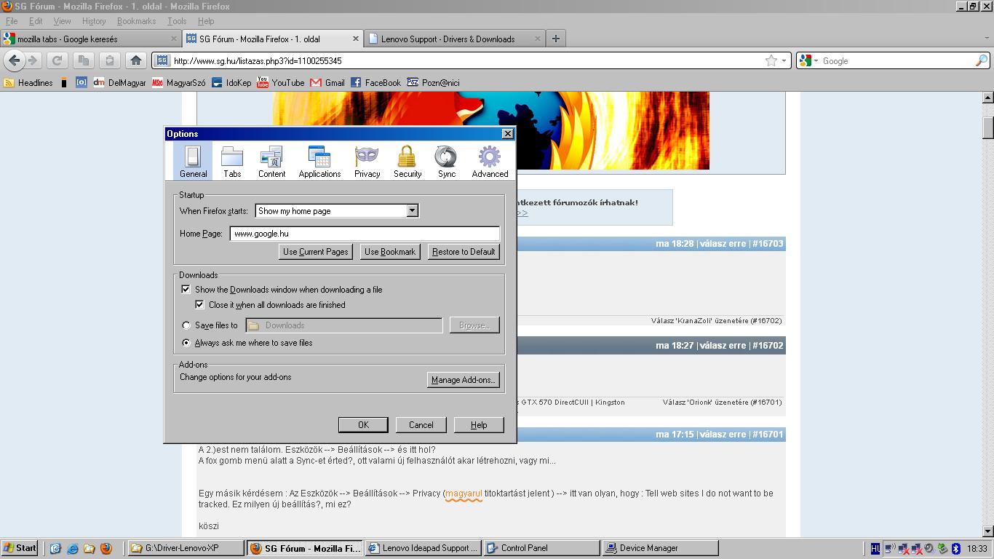The height and width of the screenshot is (559, 994).
Task: Open the Tabs options panel
Action: click(x=232, y=161)
